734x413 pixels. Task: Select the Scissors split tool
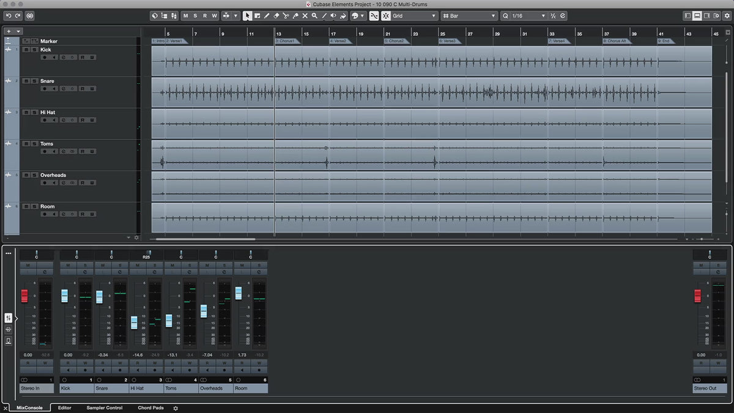pos(286,16)
